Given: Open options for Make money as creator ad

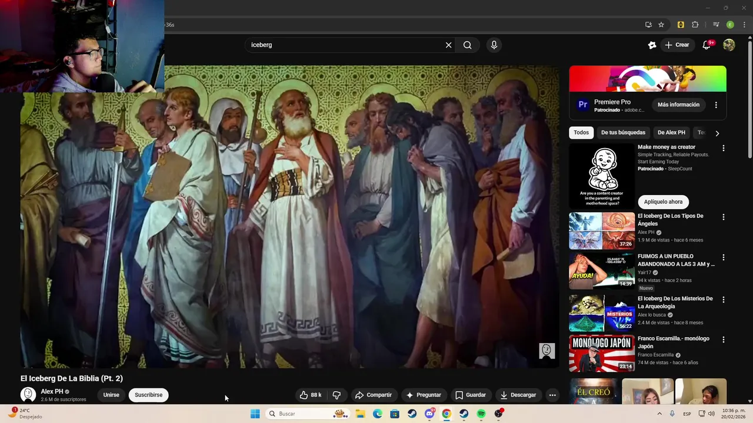Looking at the screenshot, I should point(724,148).
